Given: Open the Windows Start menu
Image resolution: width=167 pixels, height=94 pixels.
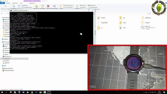Looking at the screenshot, I should point(2,92).
